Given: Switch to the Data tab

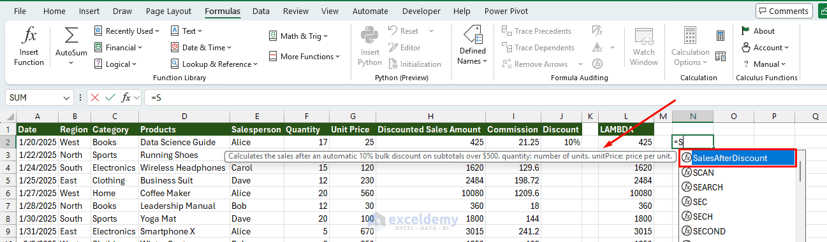Looking at the screenshot, I should [x=261, y=11].
